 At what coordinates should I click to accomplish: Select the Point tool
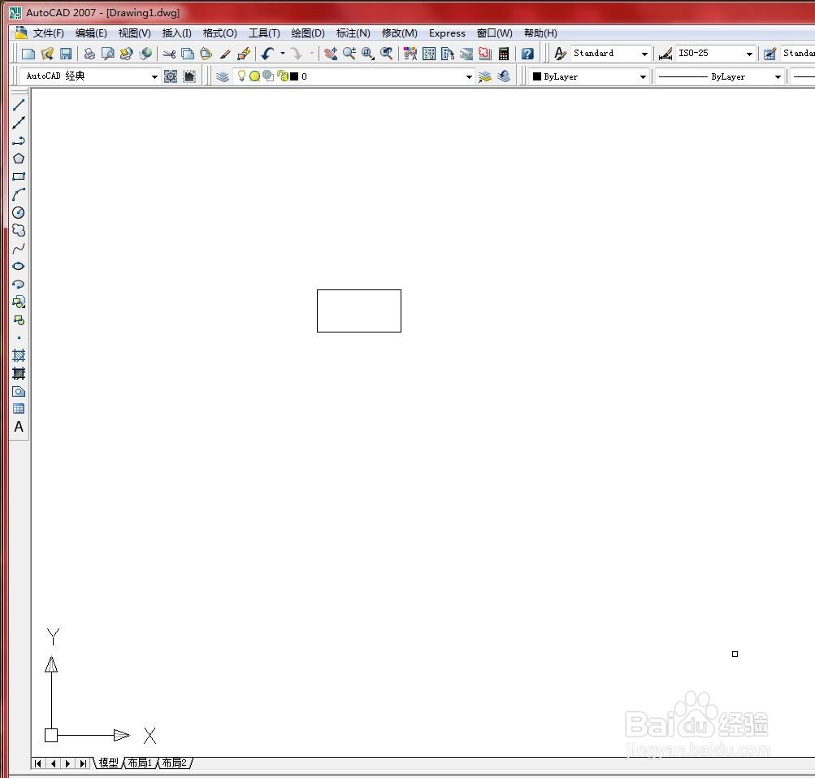[x=19, y=337]
